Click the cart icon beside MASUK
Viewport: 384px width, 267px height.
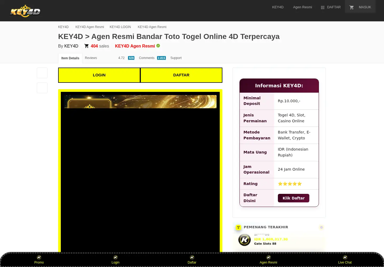click(352, 7)
